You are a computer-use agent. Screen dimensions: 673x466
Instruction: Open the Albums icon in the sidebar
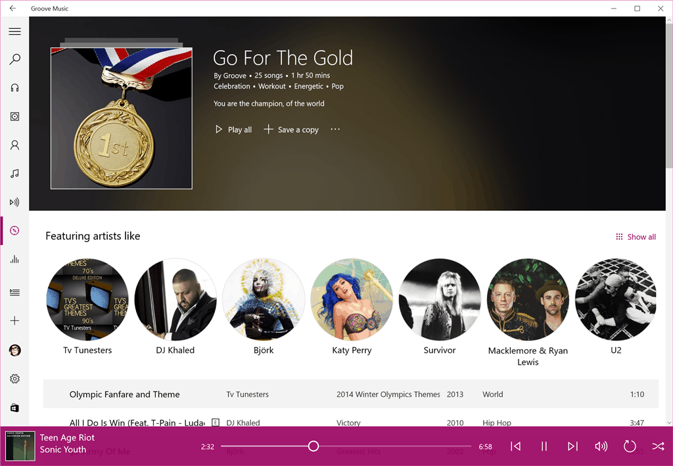(14, 116)
